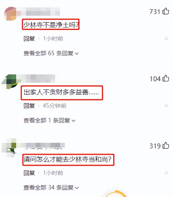
Task: Expand 查看全部 65 条回复
Action: pyautogui.click(x=51, y=53)
